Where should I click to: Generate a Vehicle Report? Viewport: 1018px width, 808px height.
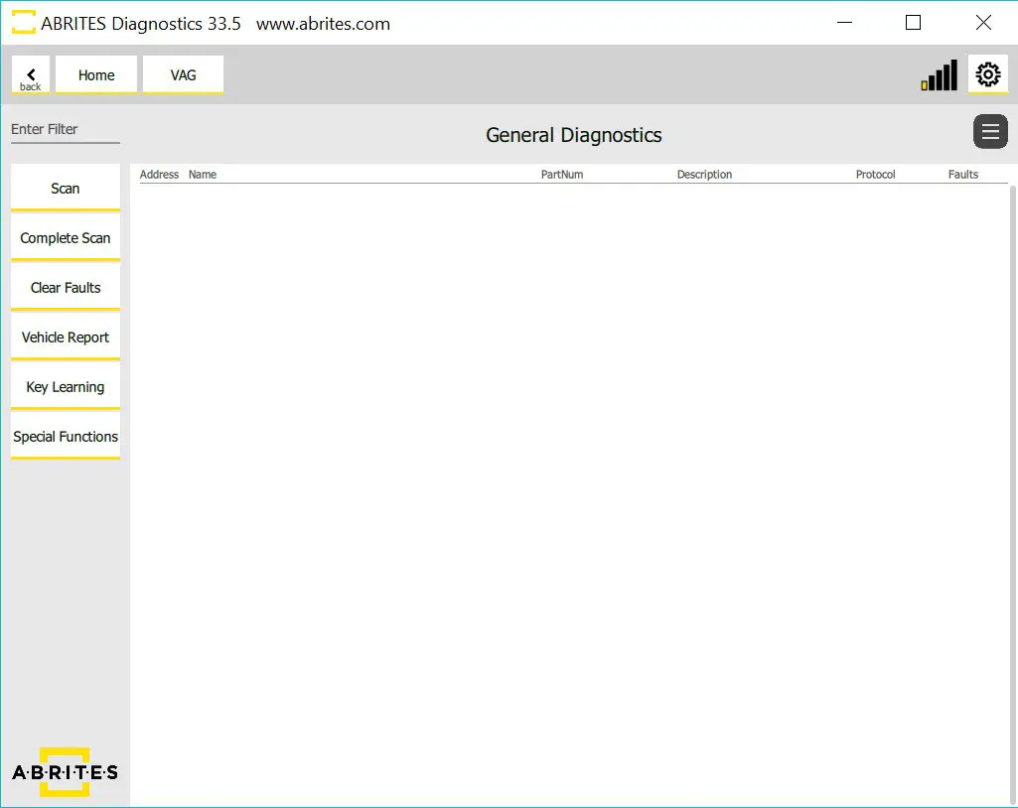65,337
